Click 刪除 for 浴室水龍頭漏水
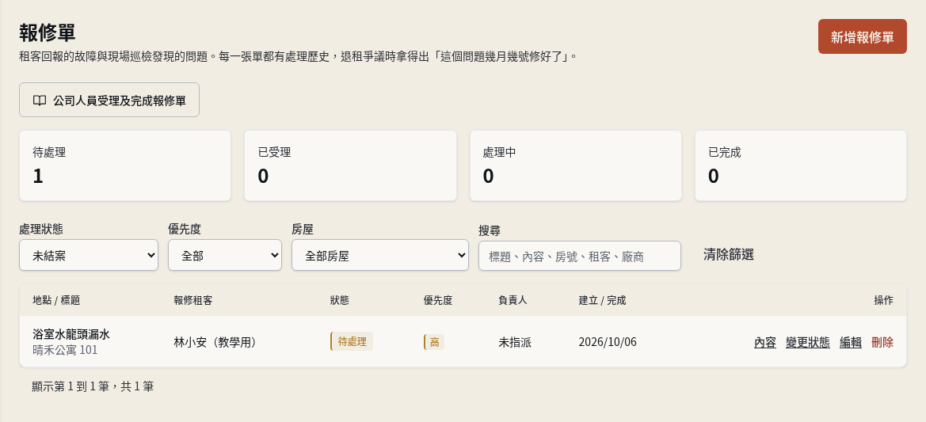The image size is (926, 422). pyautogui.click(x=882, y=342)
